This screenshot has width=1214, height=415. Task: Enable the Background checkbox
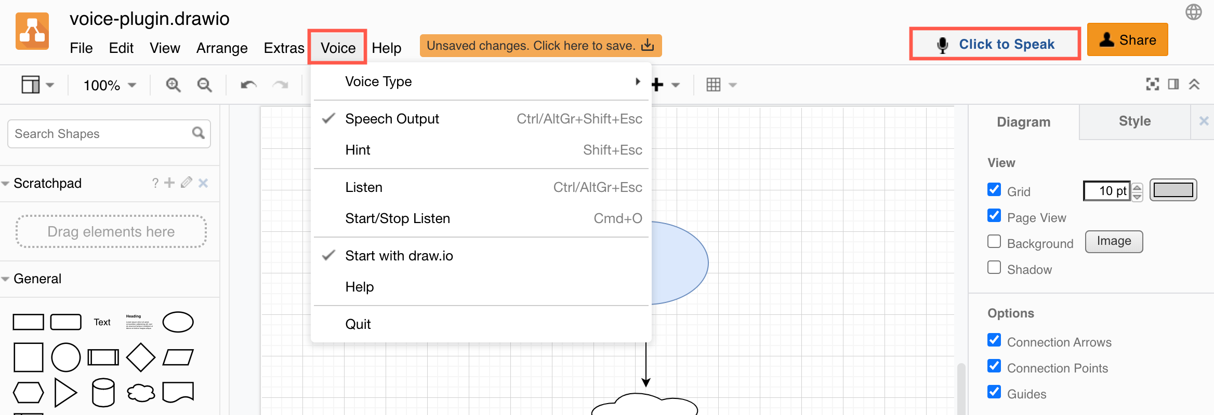pyautogui.click(x=994, y=241)
